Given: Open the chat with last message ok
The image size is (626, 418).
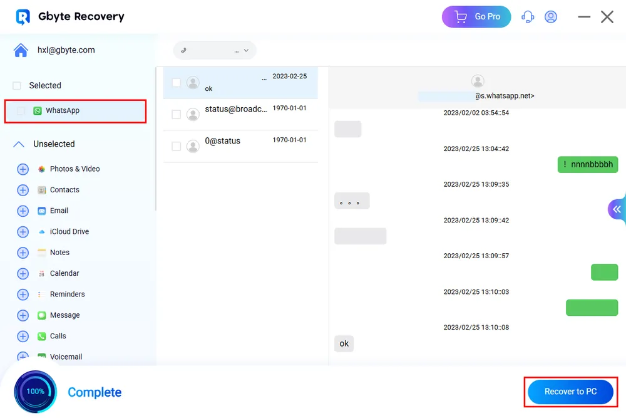Looking at the screenshot, I should click(x=240, y=83).
